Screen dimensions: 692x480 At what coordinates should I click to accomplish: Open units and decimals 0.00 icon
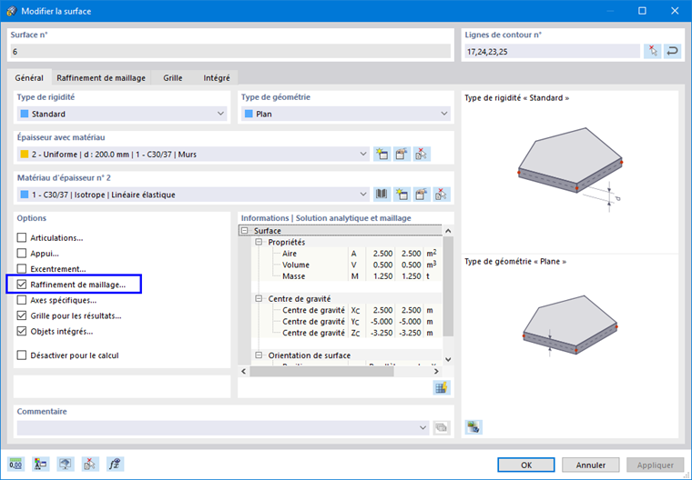(x=15, y=465)
